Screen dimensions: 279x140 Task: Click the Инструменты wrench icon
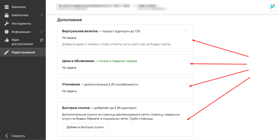7,23
